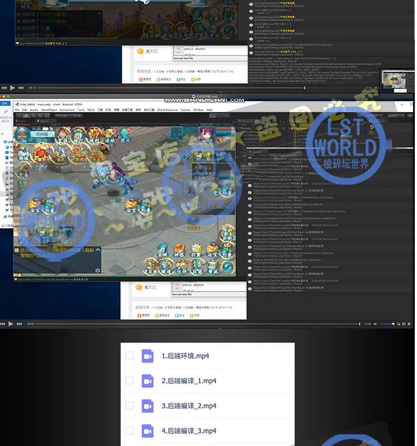Open the 活动 events icon

(x=110, y=136)
